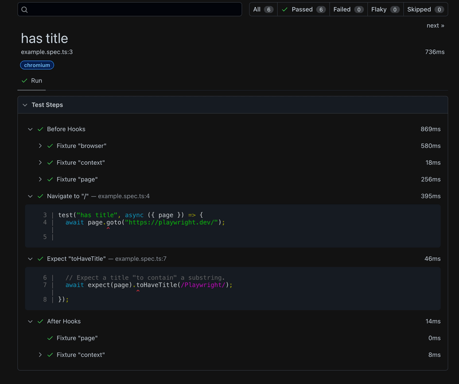The height and width of the screenshot is (384, 459).
Task: Collapse the Test Steps section
Action: coord(25,105)
